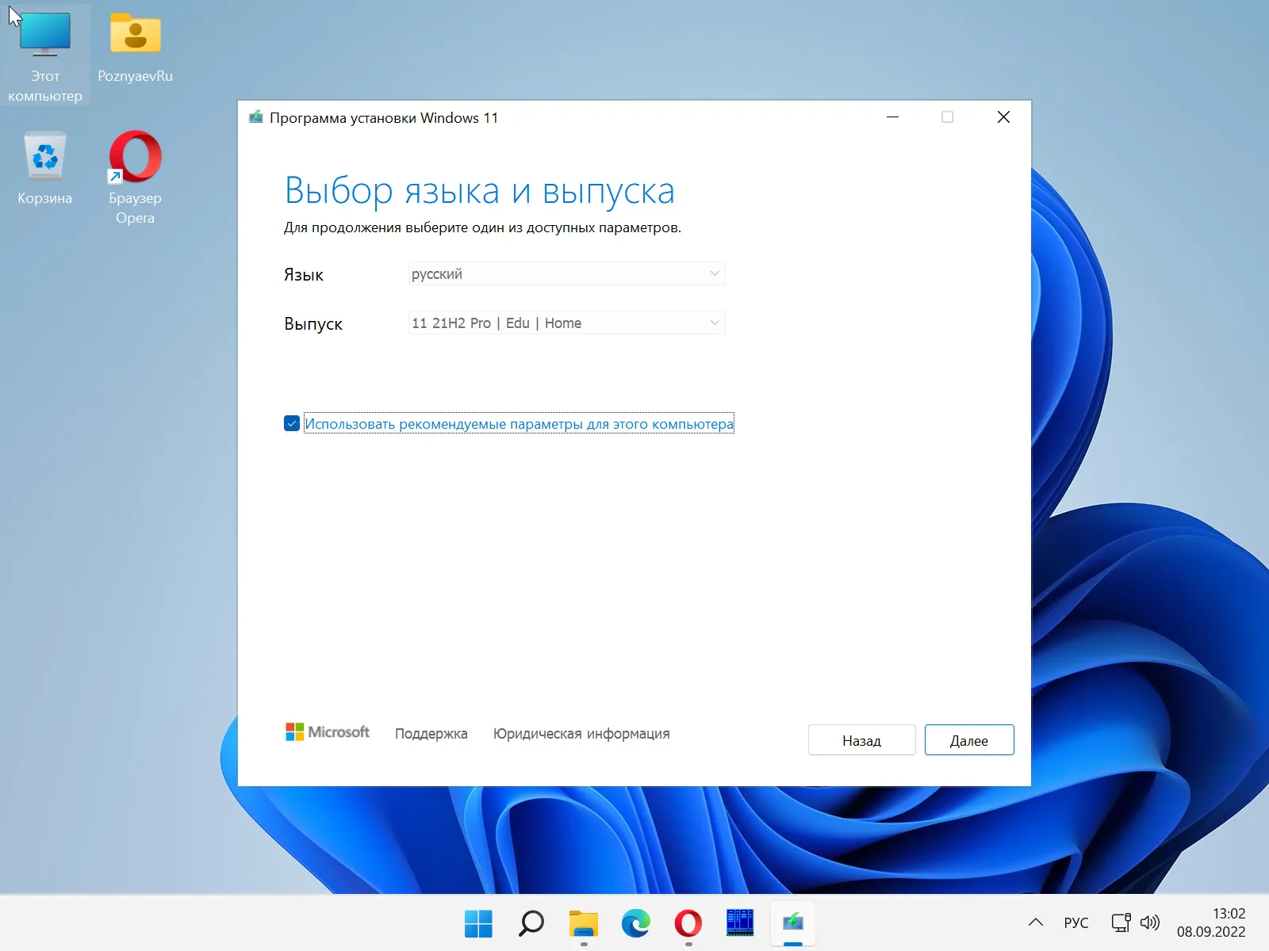Select the PoznyaevRu folder on desktop

tap(135, 48)
